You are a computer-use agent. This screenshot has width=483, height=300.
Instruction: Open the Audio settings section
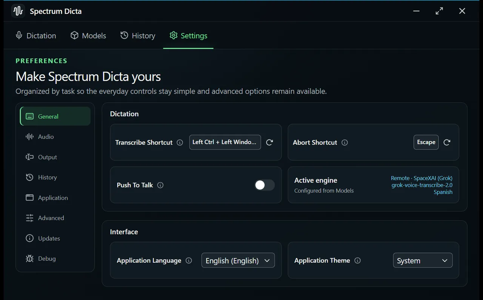(55, 137)
